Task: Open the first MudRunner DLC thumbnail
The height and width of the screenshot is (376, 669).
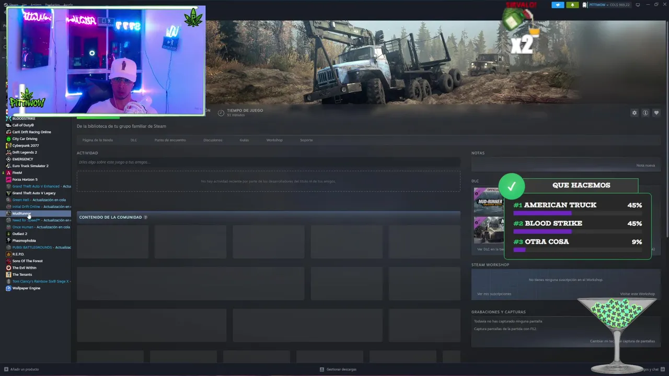Action: pyautogui.click(x=489, y=201)
